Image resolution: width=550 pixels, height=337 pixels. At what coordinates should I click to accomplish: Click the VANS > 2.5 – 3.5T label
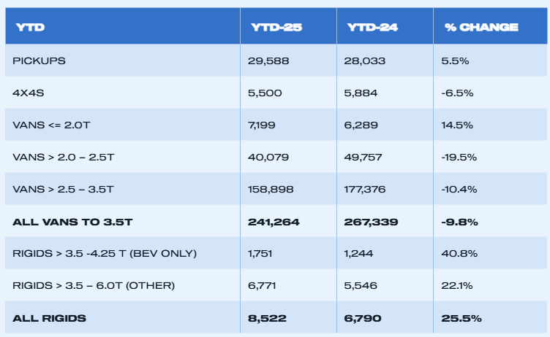[64, 189]
